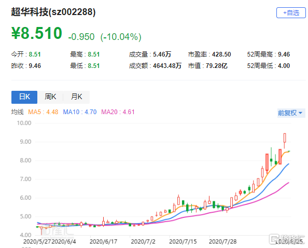Click the 7.00 y-axis label
The width and height of the screenshot is (308, 248).
click(x=25, y=179)
